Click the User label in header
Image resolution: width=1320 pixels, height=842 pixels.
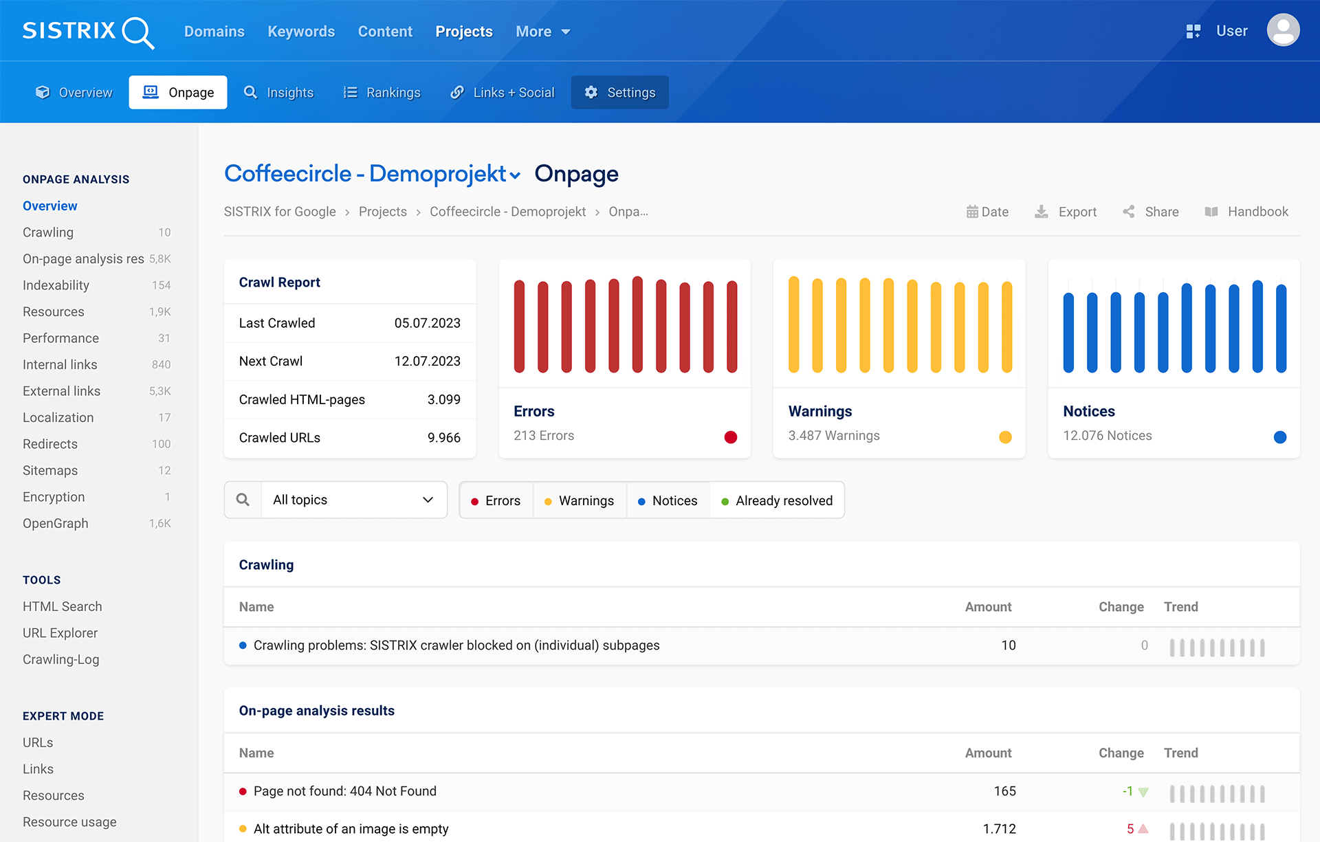[1231, 31]
